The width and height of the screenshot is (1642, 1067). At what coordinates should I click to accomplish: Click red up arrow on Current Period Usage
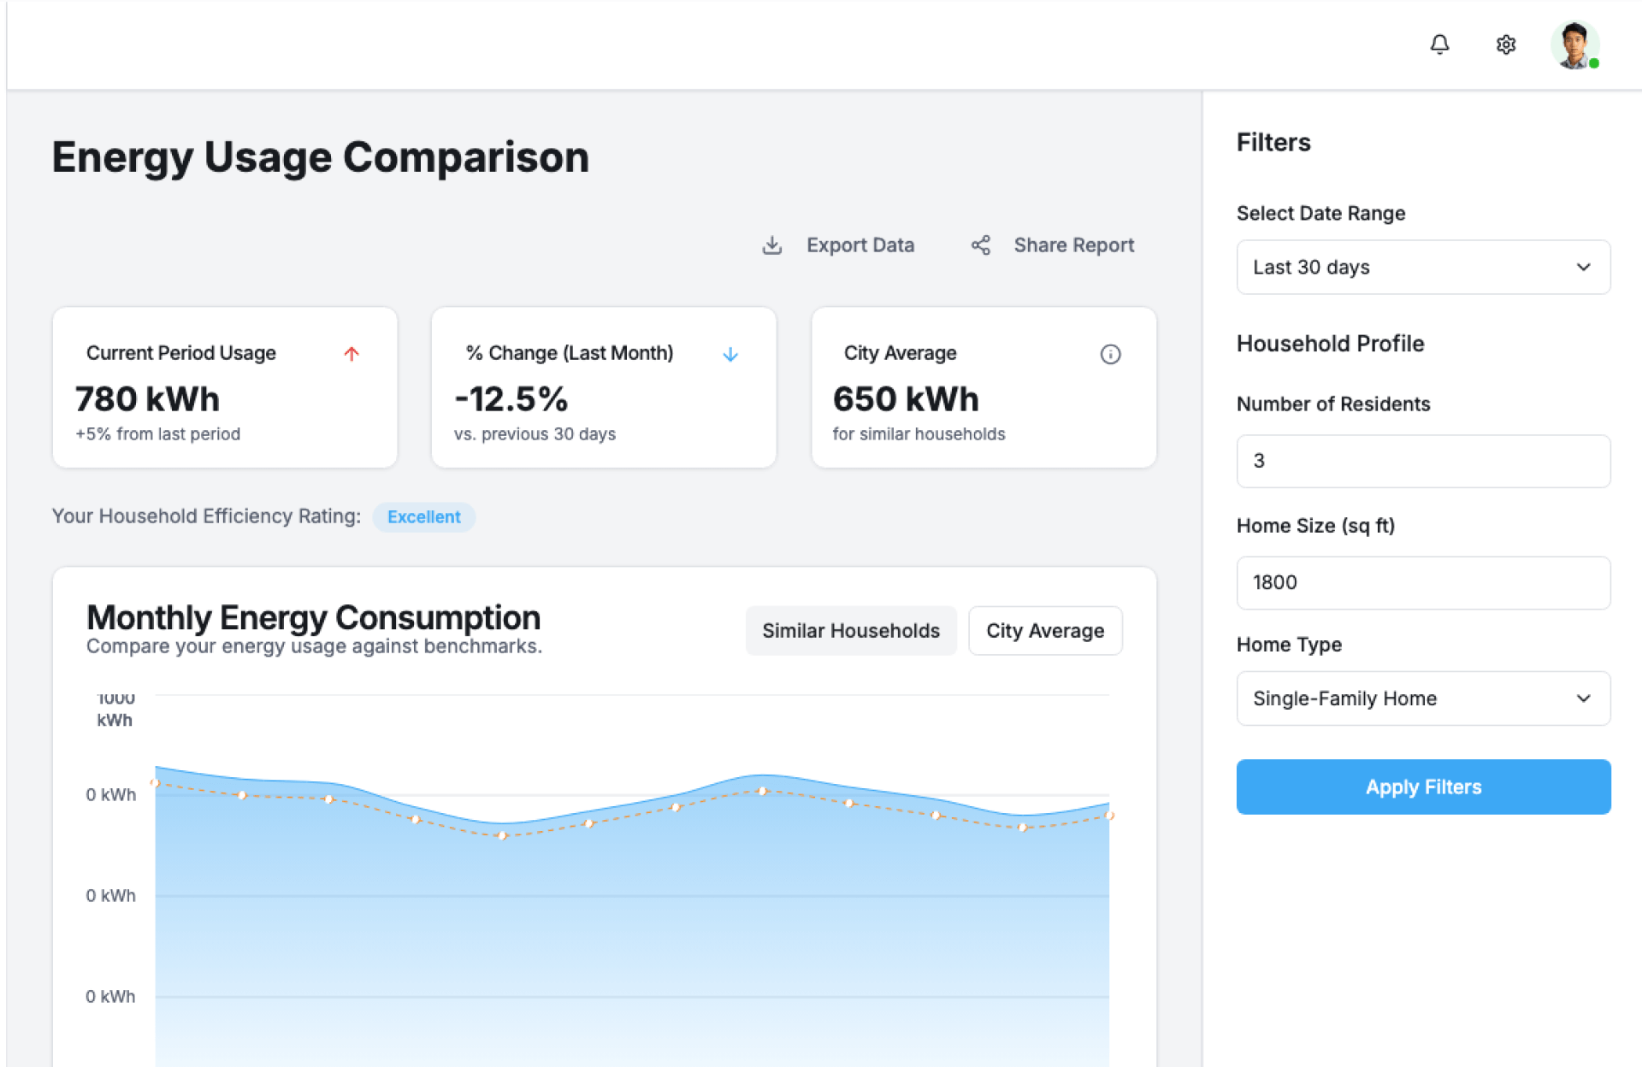[351, 354]
